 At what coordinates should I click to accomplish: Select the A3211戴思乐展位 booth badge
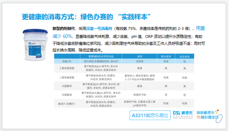(150, 115)
